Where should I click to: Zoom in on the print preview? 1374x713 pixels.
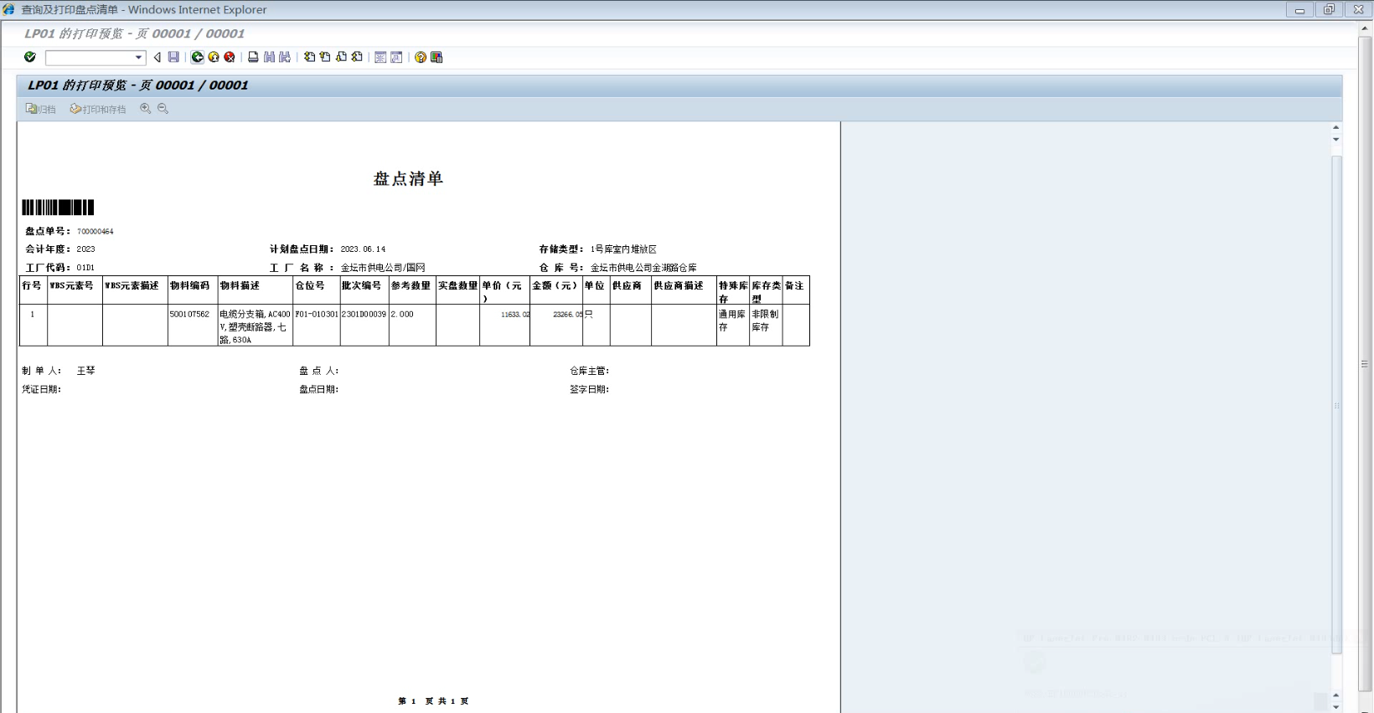(146, 109)
